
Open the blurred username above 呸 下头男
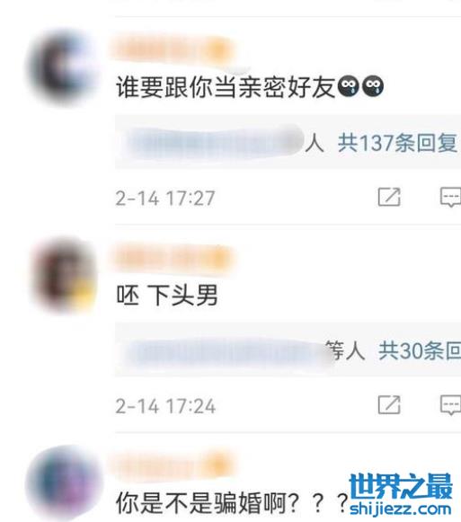(x=173, y=259)
